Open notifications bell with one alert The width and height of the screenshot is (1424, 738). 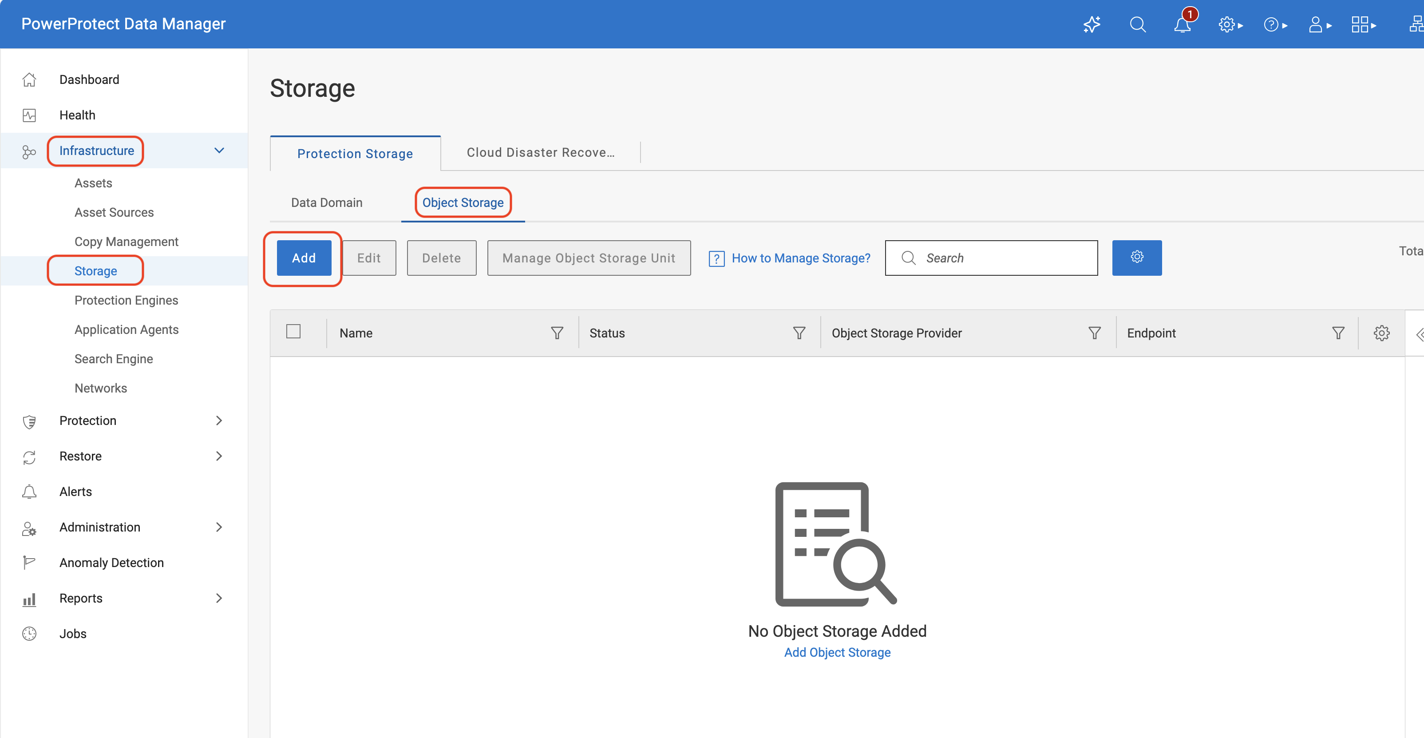click(x=1183, y=25)
